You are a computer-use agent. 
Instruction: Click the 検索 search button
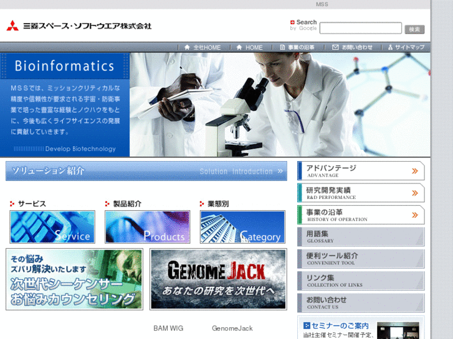(414, 29)
